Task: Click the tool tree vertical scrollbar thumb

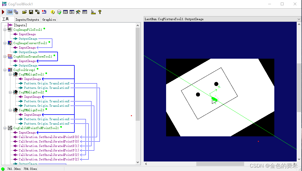Action: point(138,74)
